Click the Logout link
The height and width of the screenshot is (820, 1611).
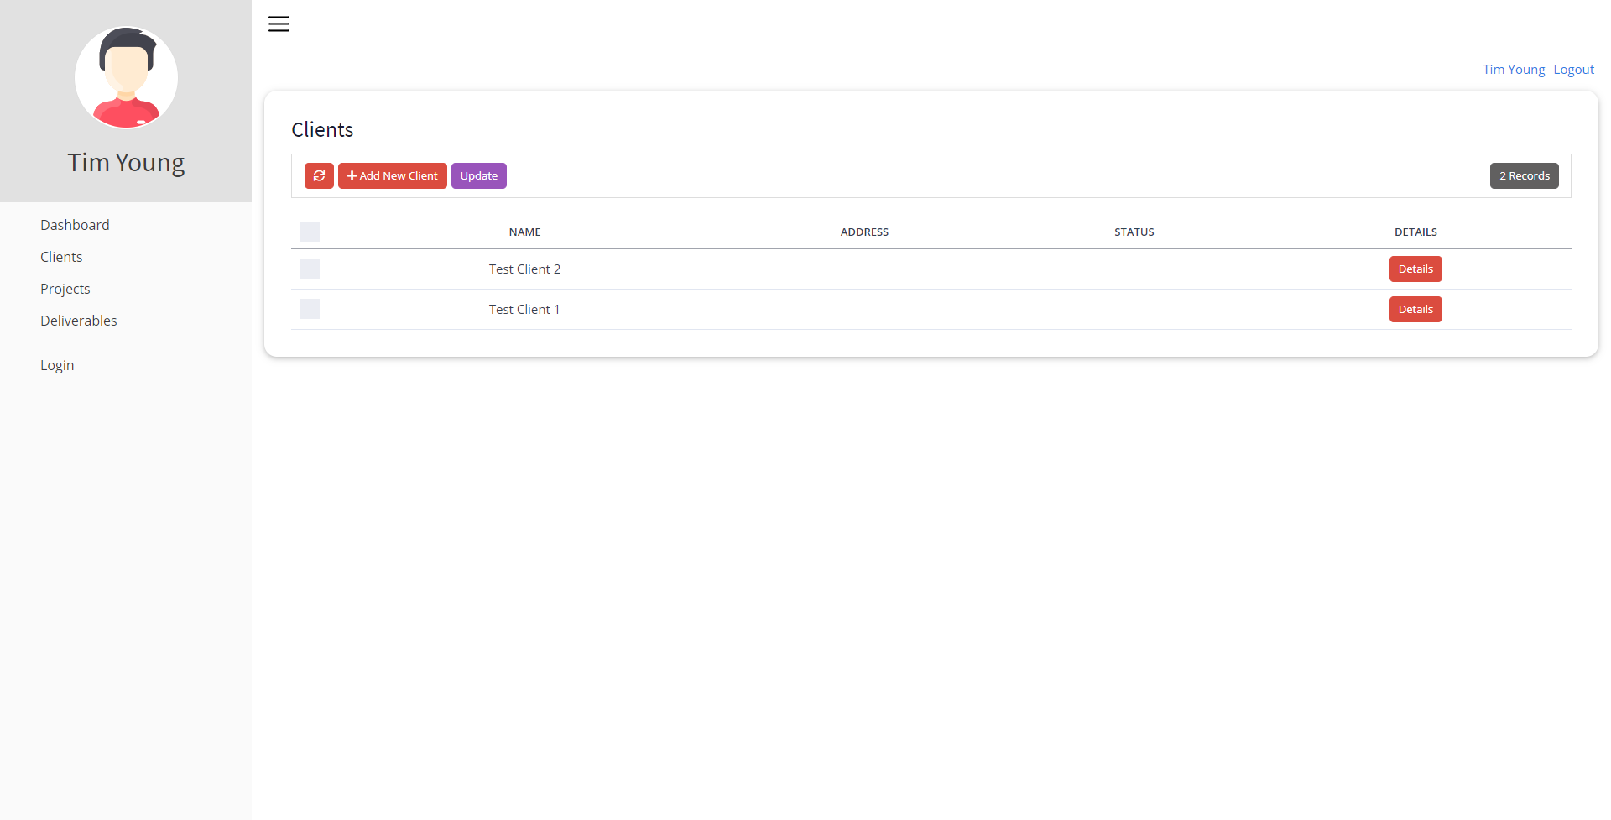point(1573,70)
